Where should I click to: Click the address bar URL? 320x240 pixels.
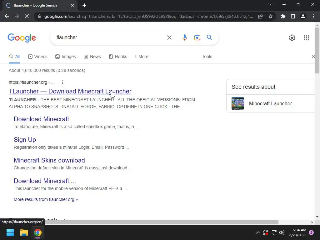coord(148,16)
